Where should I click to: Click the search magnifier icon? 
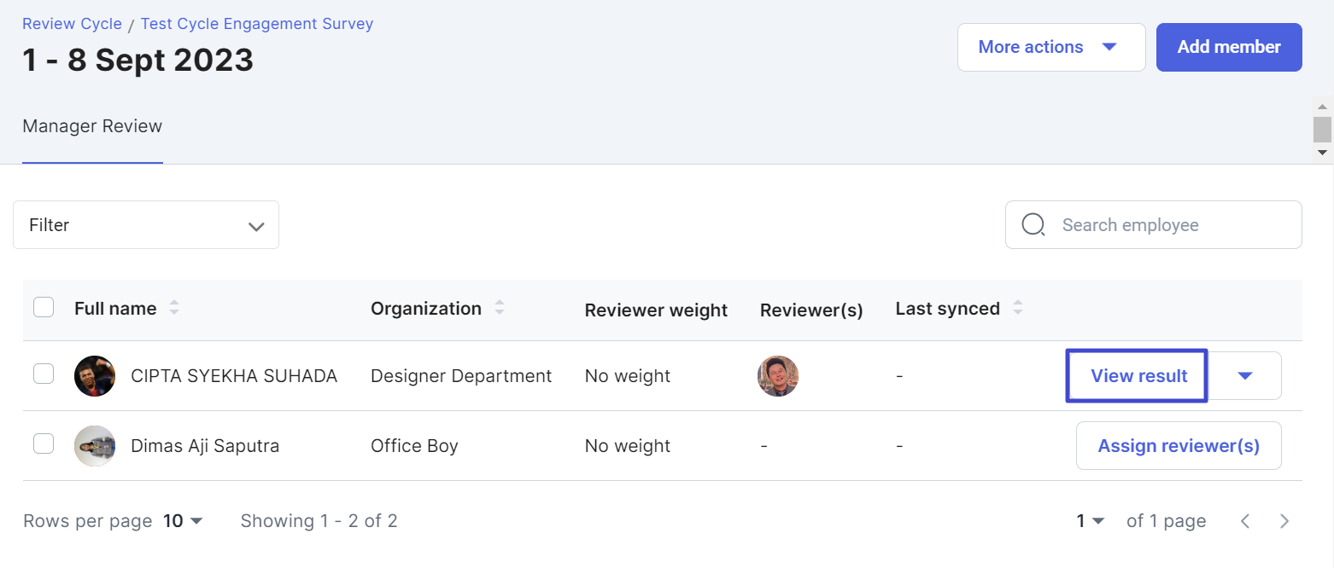coord(1033,225)
